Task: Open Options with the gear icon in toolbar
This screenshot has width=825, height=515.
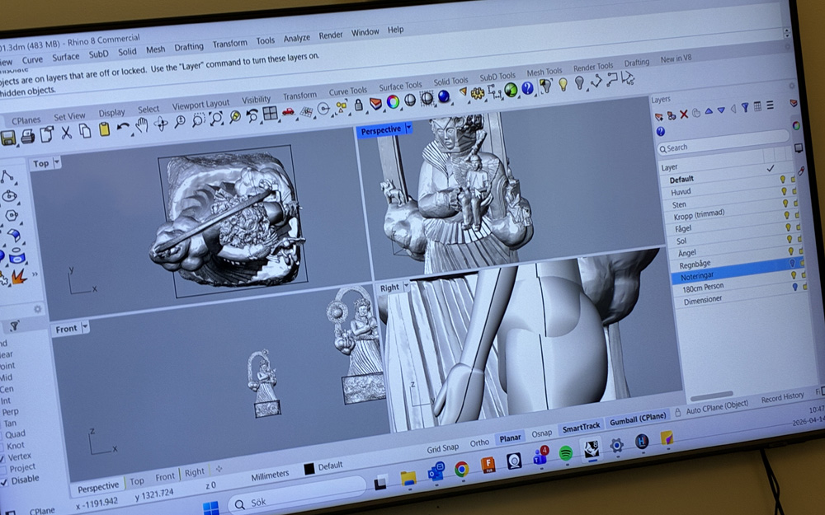Action: pyautogui.click(x=478, y=94)
